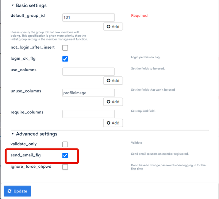219x199 pixels.
Task: Focus the empty require_columns text field
Action: pyautogui.click(x=88, y=114)
